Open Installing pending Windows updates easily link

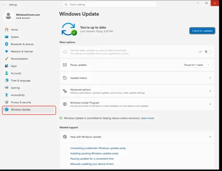click(94, 153)
